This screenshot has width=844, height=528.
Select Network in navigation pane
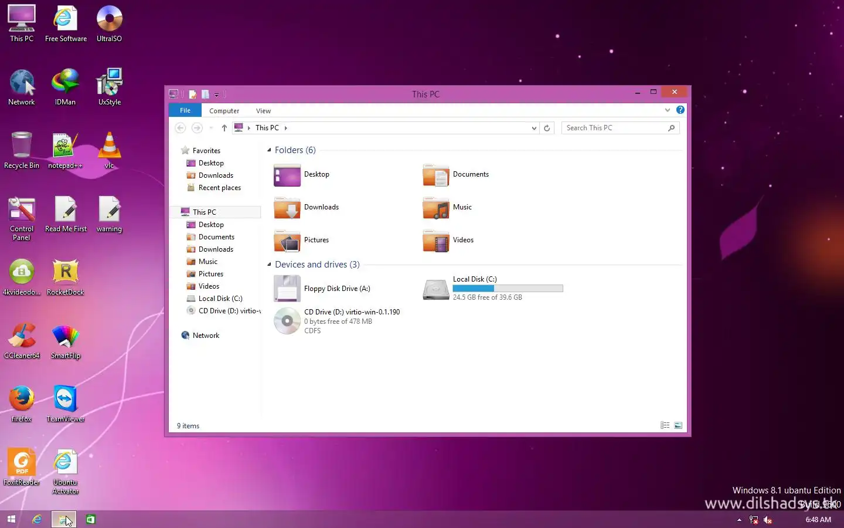[200, 336]
